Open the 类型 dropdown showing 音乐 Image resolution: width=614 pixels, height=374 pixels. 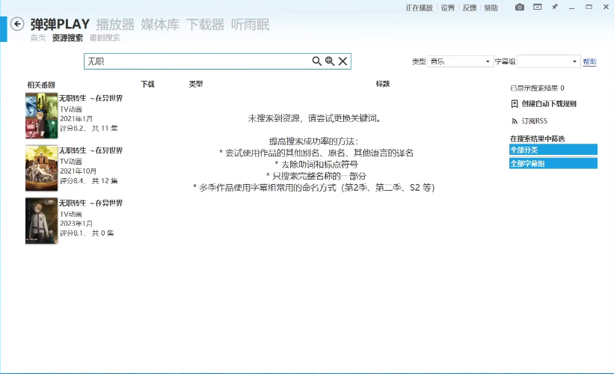coord(460,61)
